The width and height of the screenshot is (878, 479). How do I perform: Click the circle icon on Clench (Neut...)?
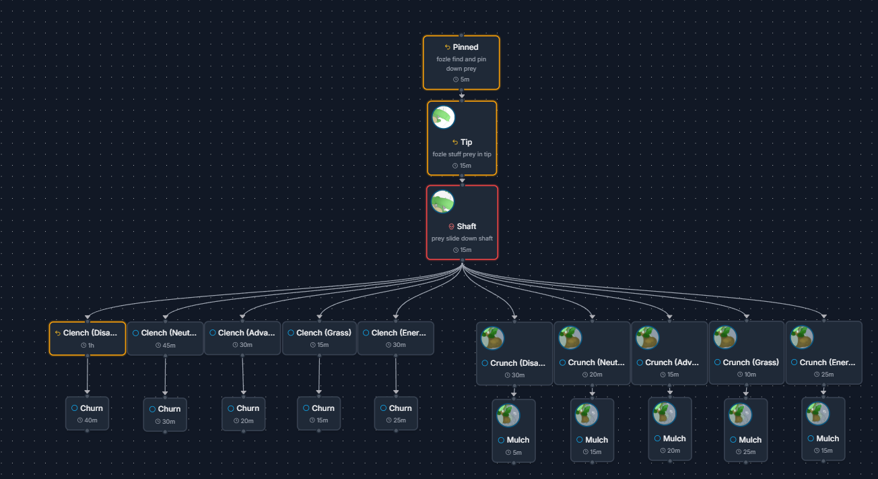(x=135, y=333)
